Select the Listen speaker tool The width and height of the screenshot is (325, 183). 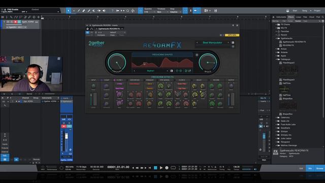point(104,11)
